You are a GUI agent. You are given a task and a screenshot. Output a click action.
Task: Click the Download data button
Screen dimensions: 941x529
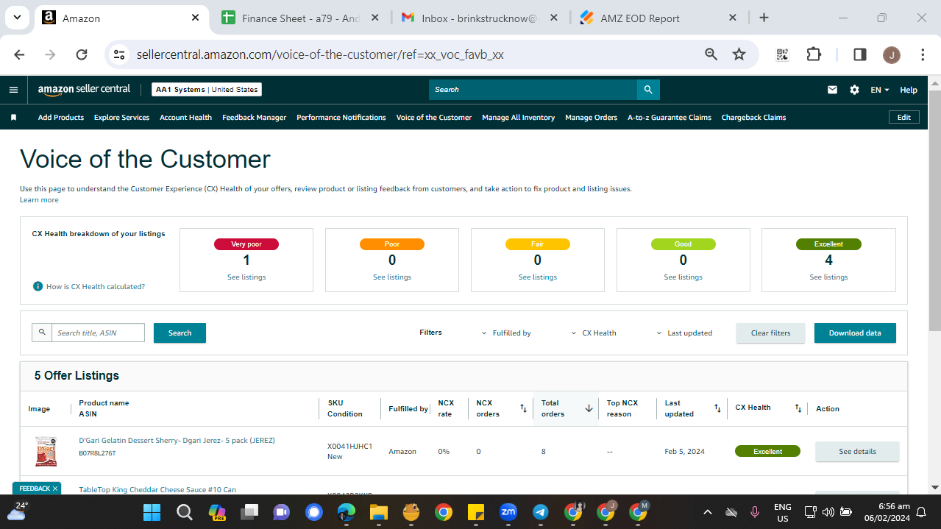click(855, 333)
